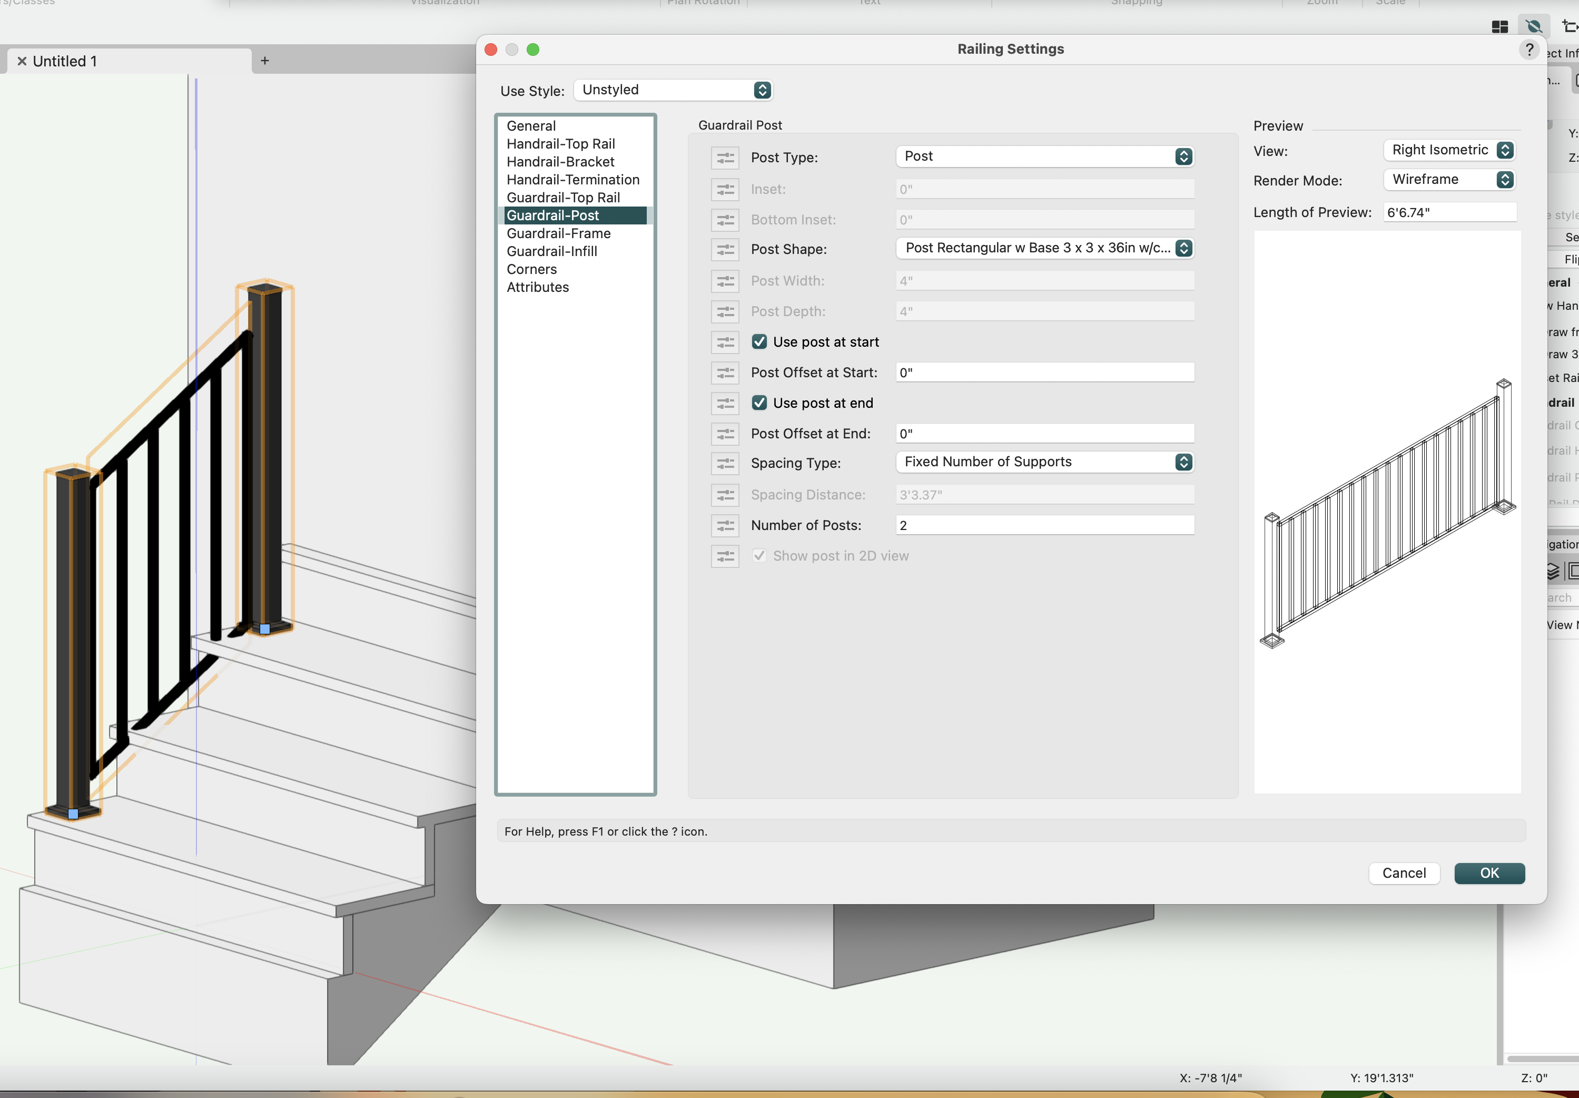Open the Post Type dropdown
1579x1098 pixels.
tap(1044, 156)
